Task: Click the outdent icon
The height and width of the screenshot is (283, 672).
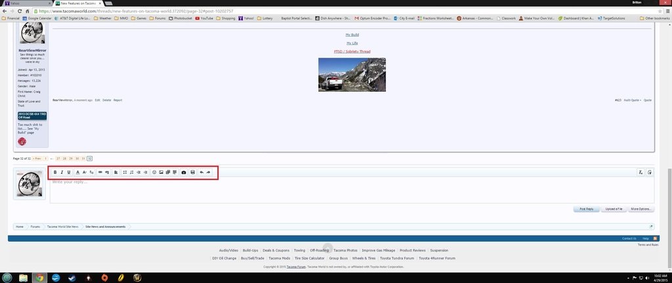Action: tap(138, 172)
